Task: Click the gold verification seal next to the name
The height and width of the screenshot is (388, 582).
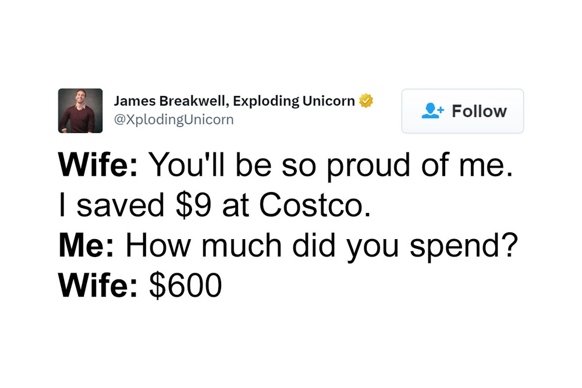Action: (365, 100)
